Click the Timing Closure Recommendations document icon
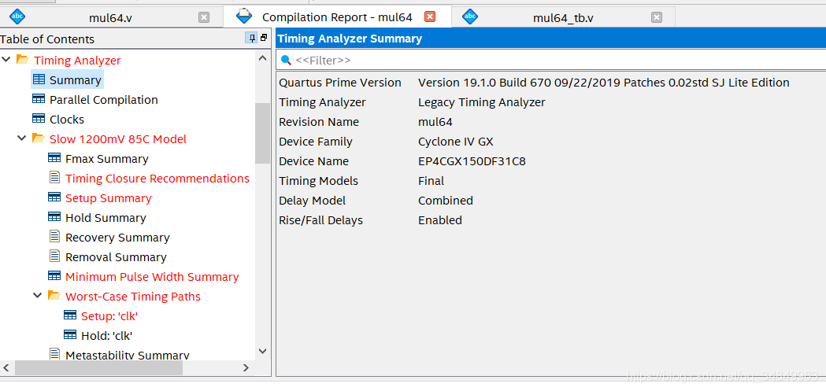Image resolution: width=826 pixels, height=391 pixels. (55, 177)
